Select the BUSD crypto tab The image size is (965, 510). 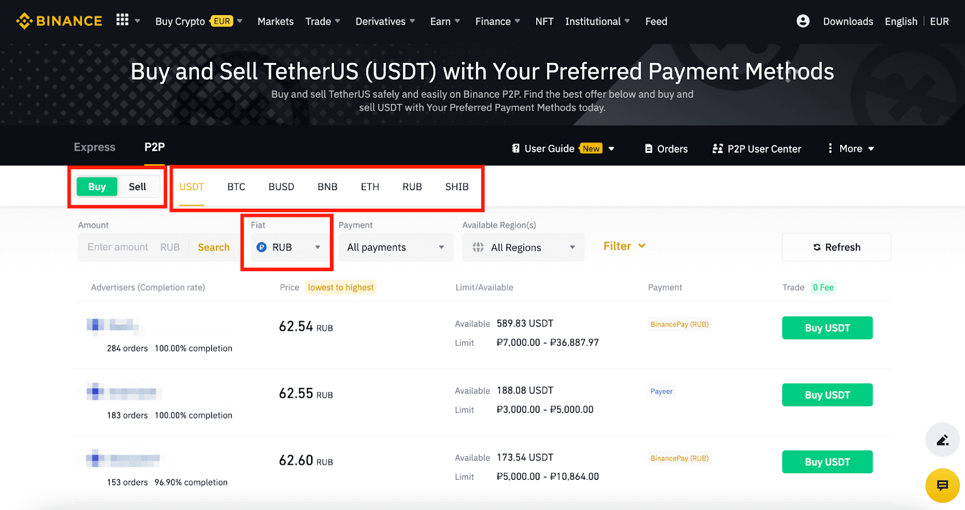tap(281, 186)
